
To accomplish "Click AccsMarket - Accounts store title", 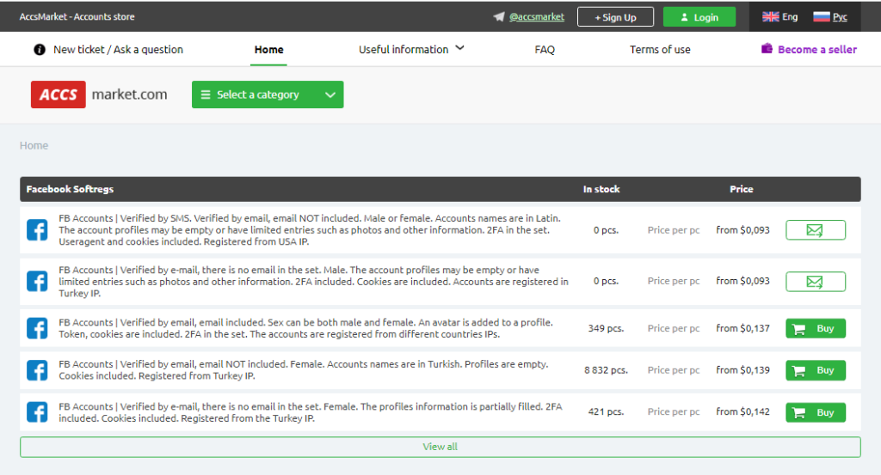I will [x=77, y=17].
